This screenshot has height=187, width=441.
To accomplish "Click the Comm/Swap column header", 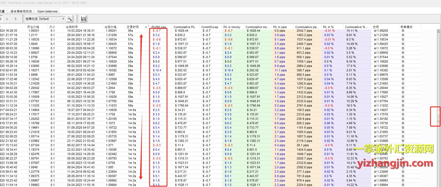I will click(210, 27).
